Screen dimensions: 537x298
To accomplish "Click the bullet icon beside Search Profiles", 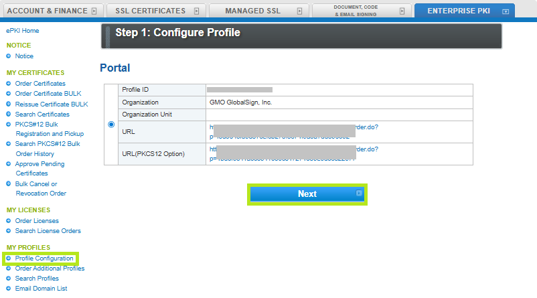I will 9,279.
